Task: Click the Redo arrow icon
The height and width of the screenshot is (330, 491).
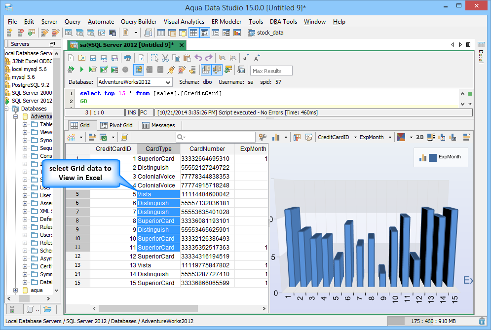Action: 209,58
